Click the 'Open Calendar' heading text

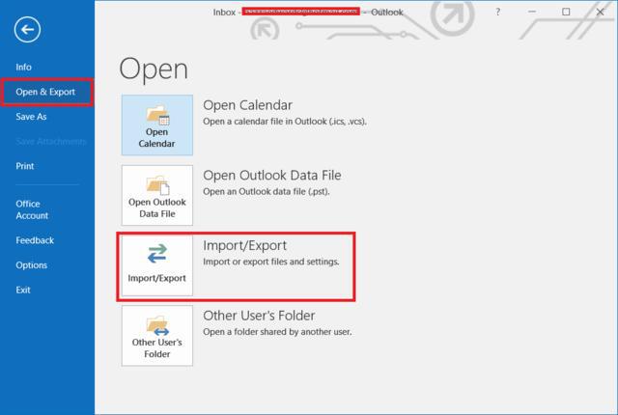pyautogui.click(x=247, y=105)
